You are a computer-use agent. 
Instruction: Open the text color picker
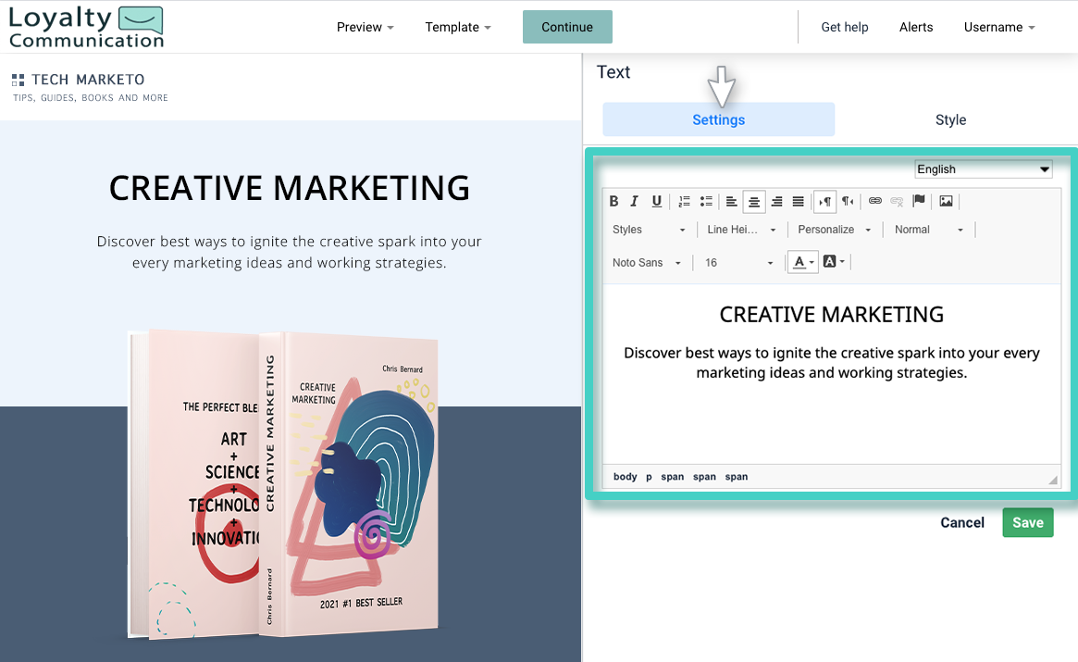[801, 262]
